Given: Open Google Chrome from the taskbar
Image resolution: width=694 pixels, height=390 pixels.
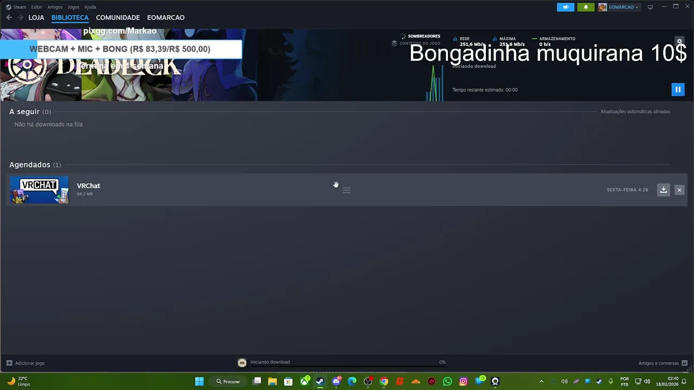Looking at the screenshot, I should point(384,381).
